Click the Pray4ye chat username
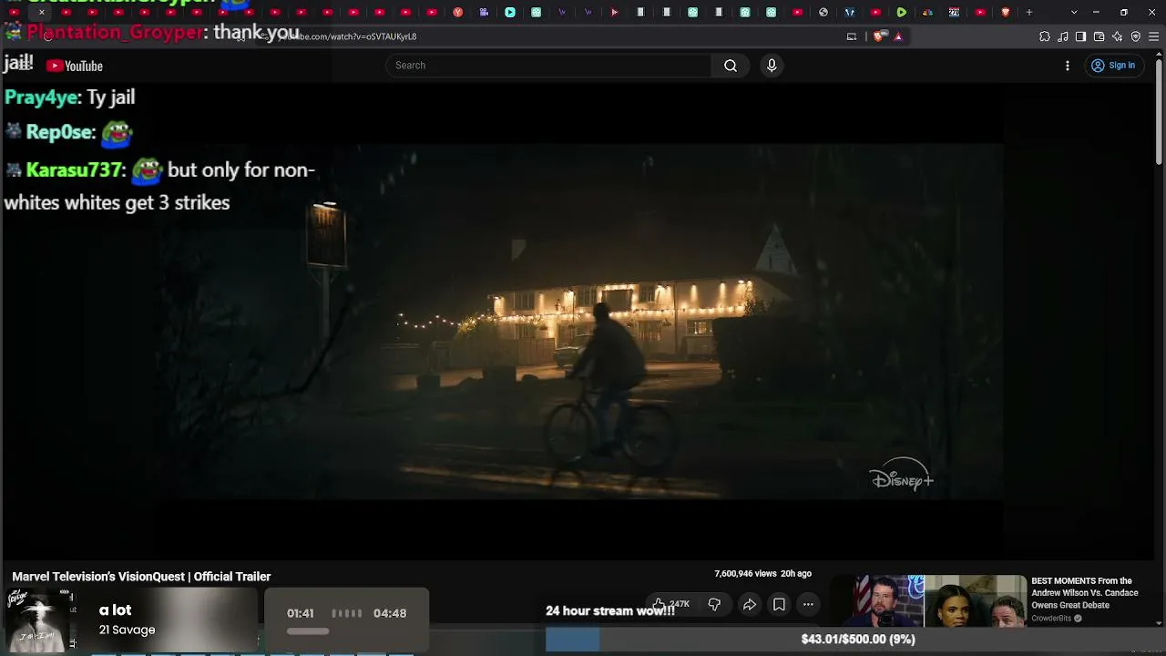The height and width of the screenshot is (656, 1166). [42, 97]
